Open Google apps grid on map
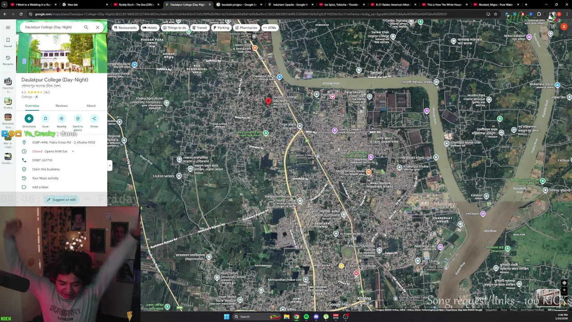Image resolution: width=572 pixels, height=322 pixels. point(552,27)
